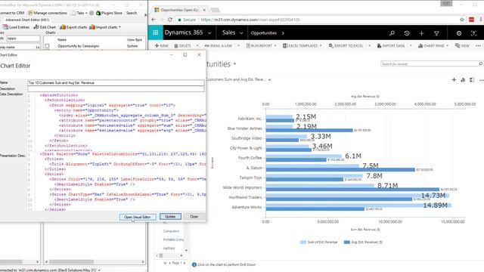This screenshot has height=272, width=484.
Task: Click the Close button in Chart Editor
Action: [x=194, y=217]
